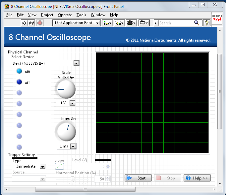The image size is (226, 195).
Task: Click the blue info icon on Help button
Action: coord(188,178)
